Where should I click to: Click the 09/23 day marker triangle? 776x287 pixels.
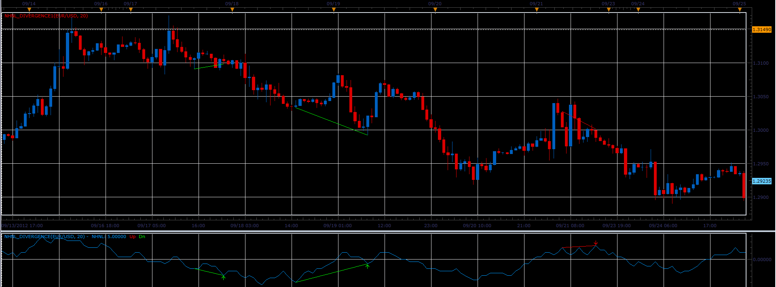tap(609, 10)
